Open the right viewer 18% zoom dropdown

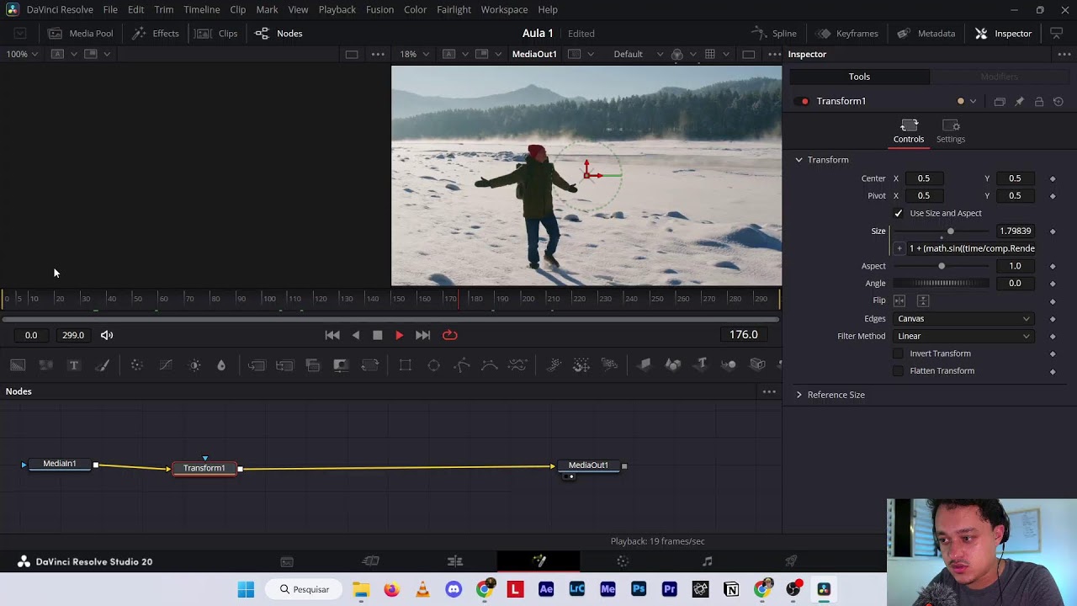414,54
